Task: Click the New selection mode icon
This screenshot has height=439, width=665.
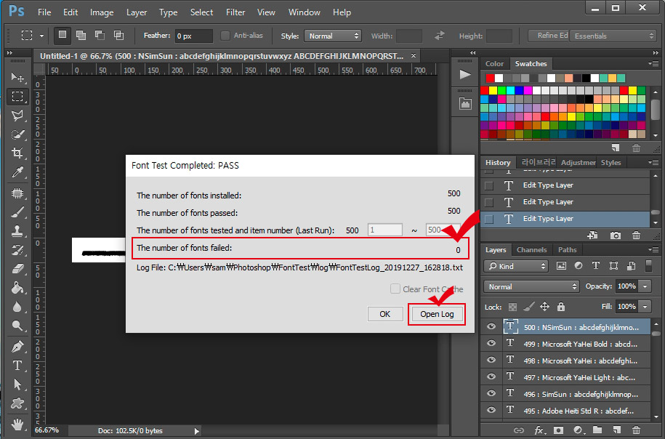Action: coord(63,35)
